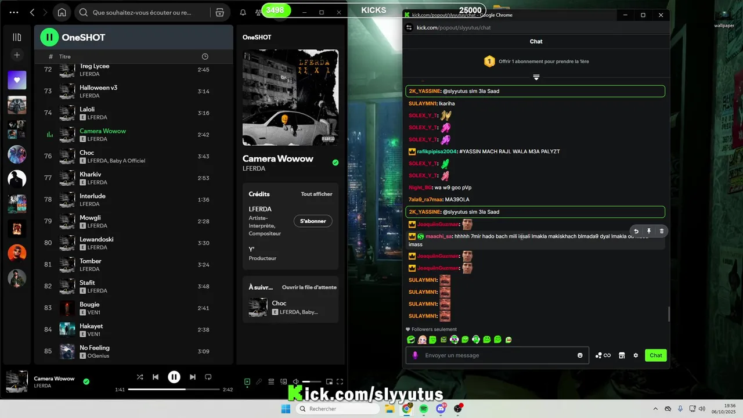Insert first green laughing emote
The width and height of the screenshot is (743, 418).
[x=411, y=340]
